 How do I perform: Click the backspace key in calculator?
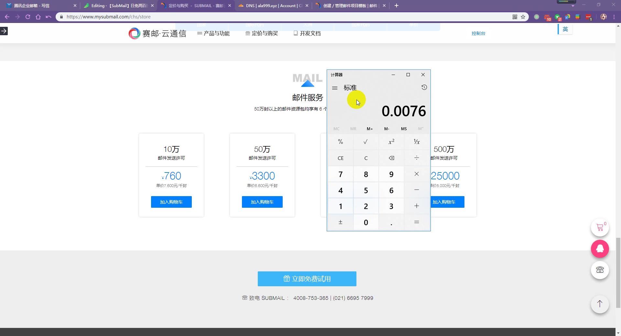(x=391, y=158)
